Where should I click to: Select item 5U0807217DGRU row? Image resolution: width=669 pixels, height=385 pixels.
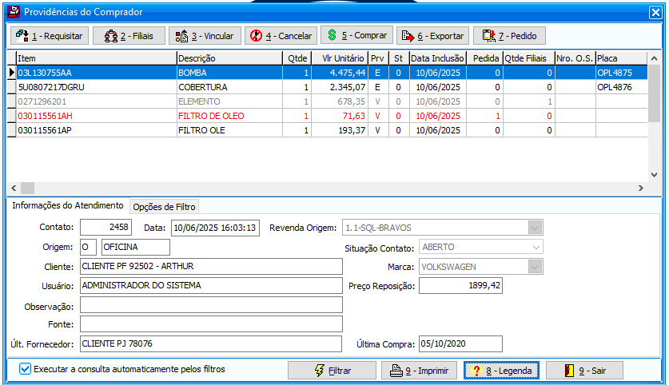pyautogui.click(x=327, y=87)
